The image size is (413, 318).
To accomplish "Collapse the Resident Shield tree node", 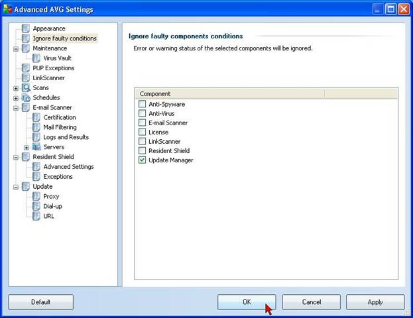I will (x=16, y=158).
